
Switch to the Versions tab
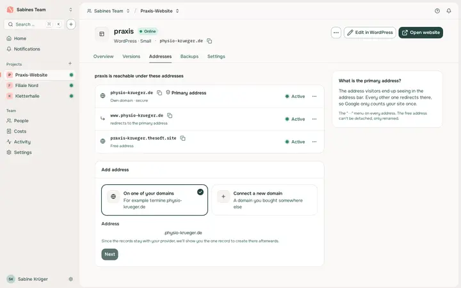point(131,56)
